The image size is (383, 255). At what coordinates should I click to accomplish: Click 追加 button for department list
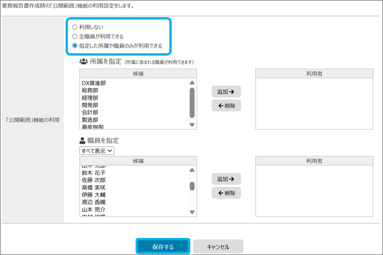pyautogui.click(x=226, y=91)
